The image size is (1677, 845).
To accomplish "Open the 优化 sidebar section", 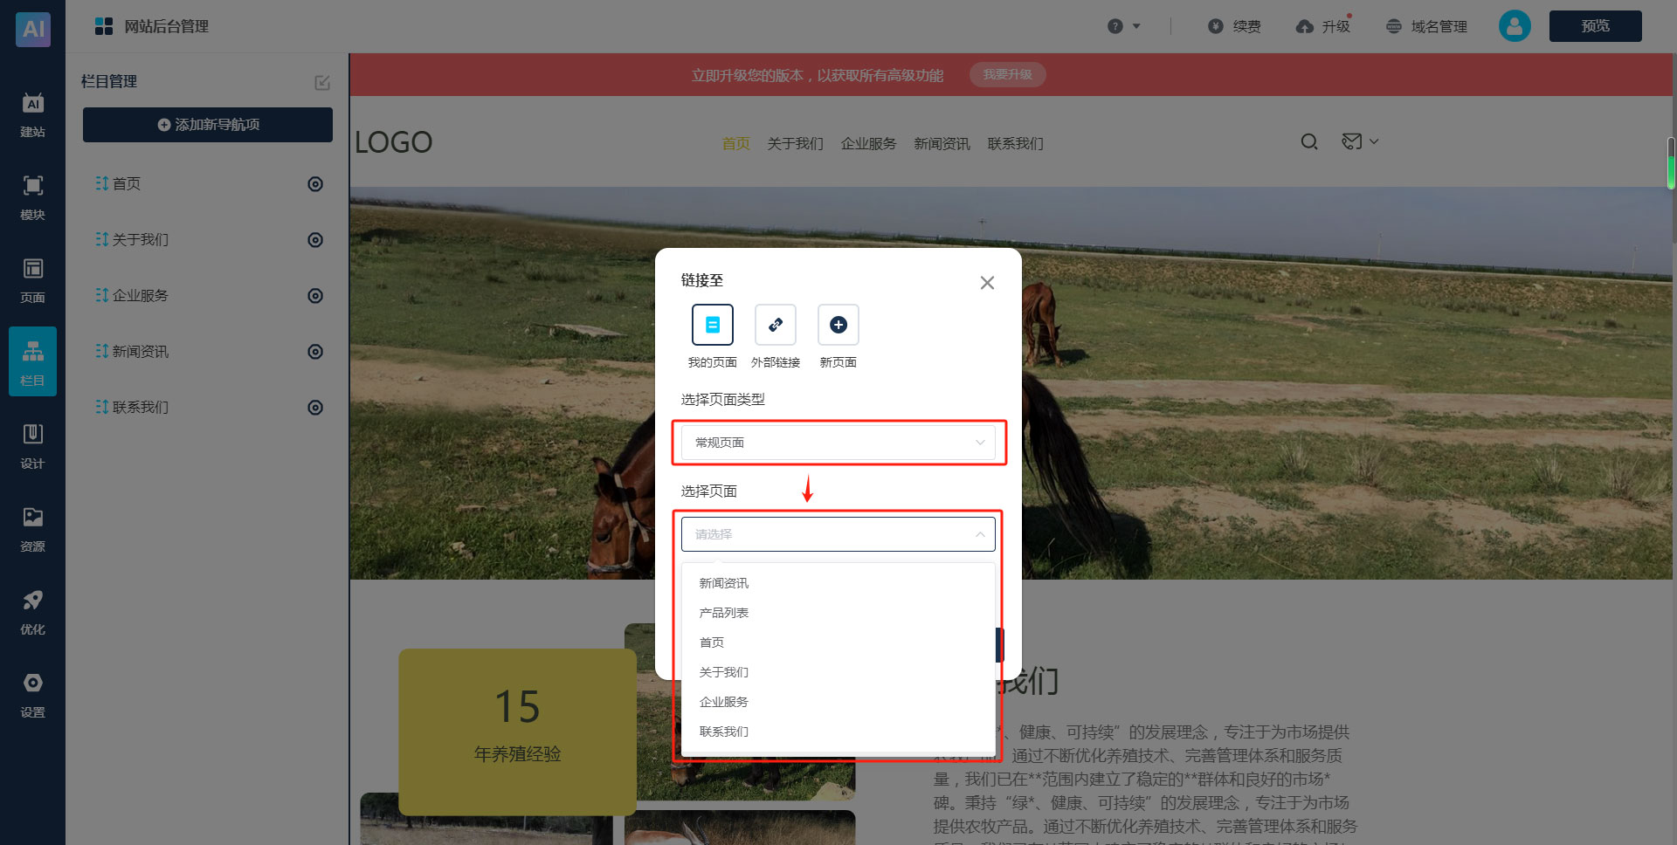I will (x=32, y=613).
